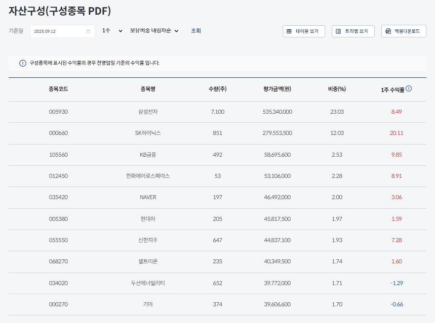Open the NAVER stock entry
The image size is (435, 323).
tap(148, 197)
